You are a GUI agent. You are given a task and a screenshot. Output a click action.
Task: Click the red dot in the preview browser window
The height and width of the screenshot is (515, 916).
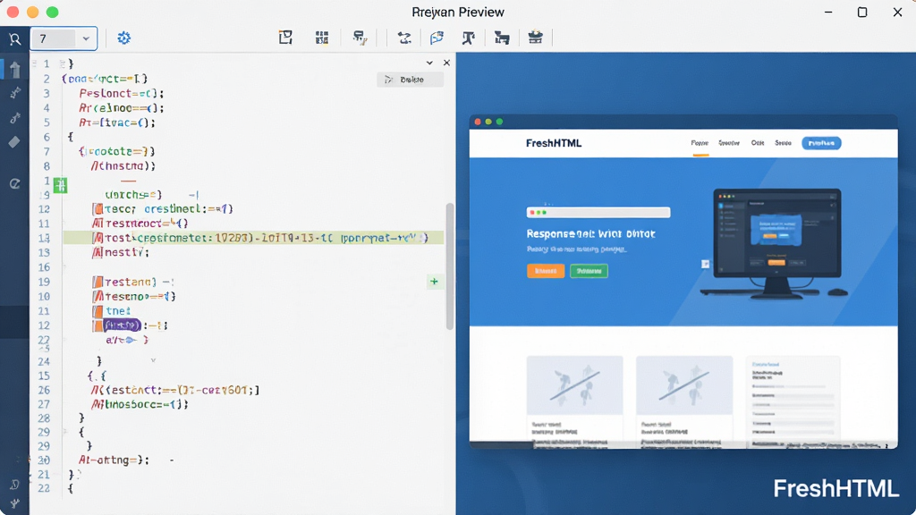coord(478,122)
